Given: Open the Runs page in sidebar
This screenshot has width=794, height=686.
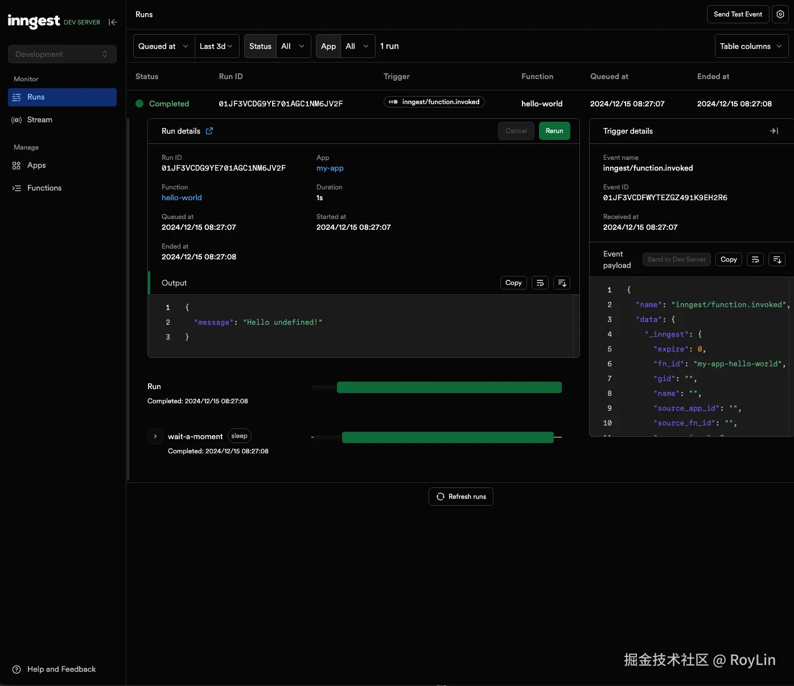Looking at the screenshot, I should click(62, 97).
